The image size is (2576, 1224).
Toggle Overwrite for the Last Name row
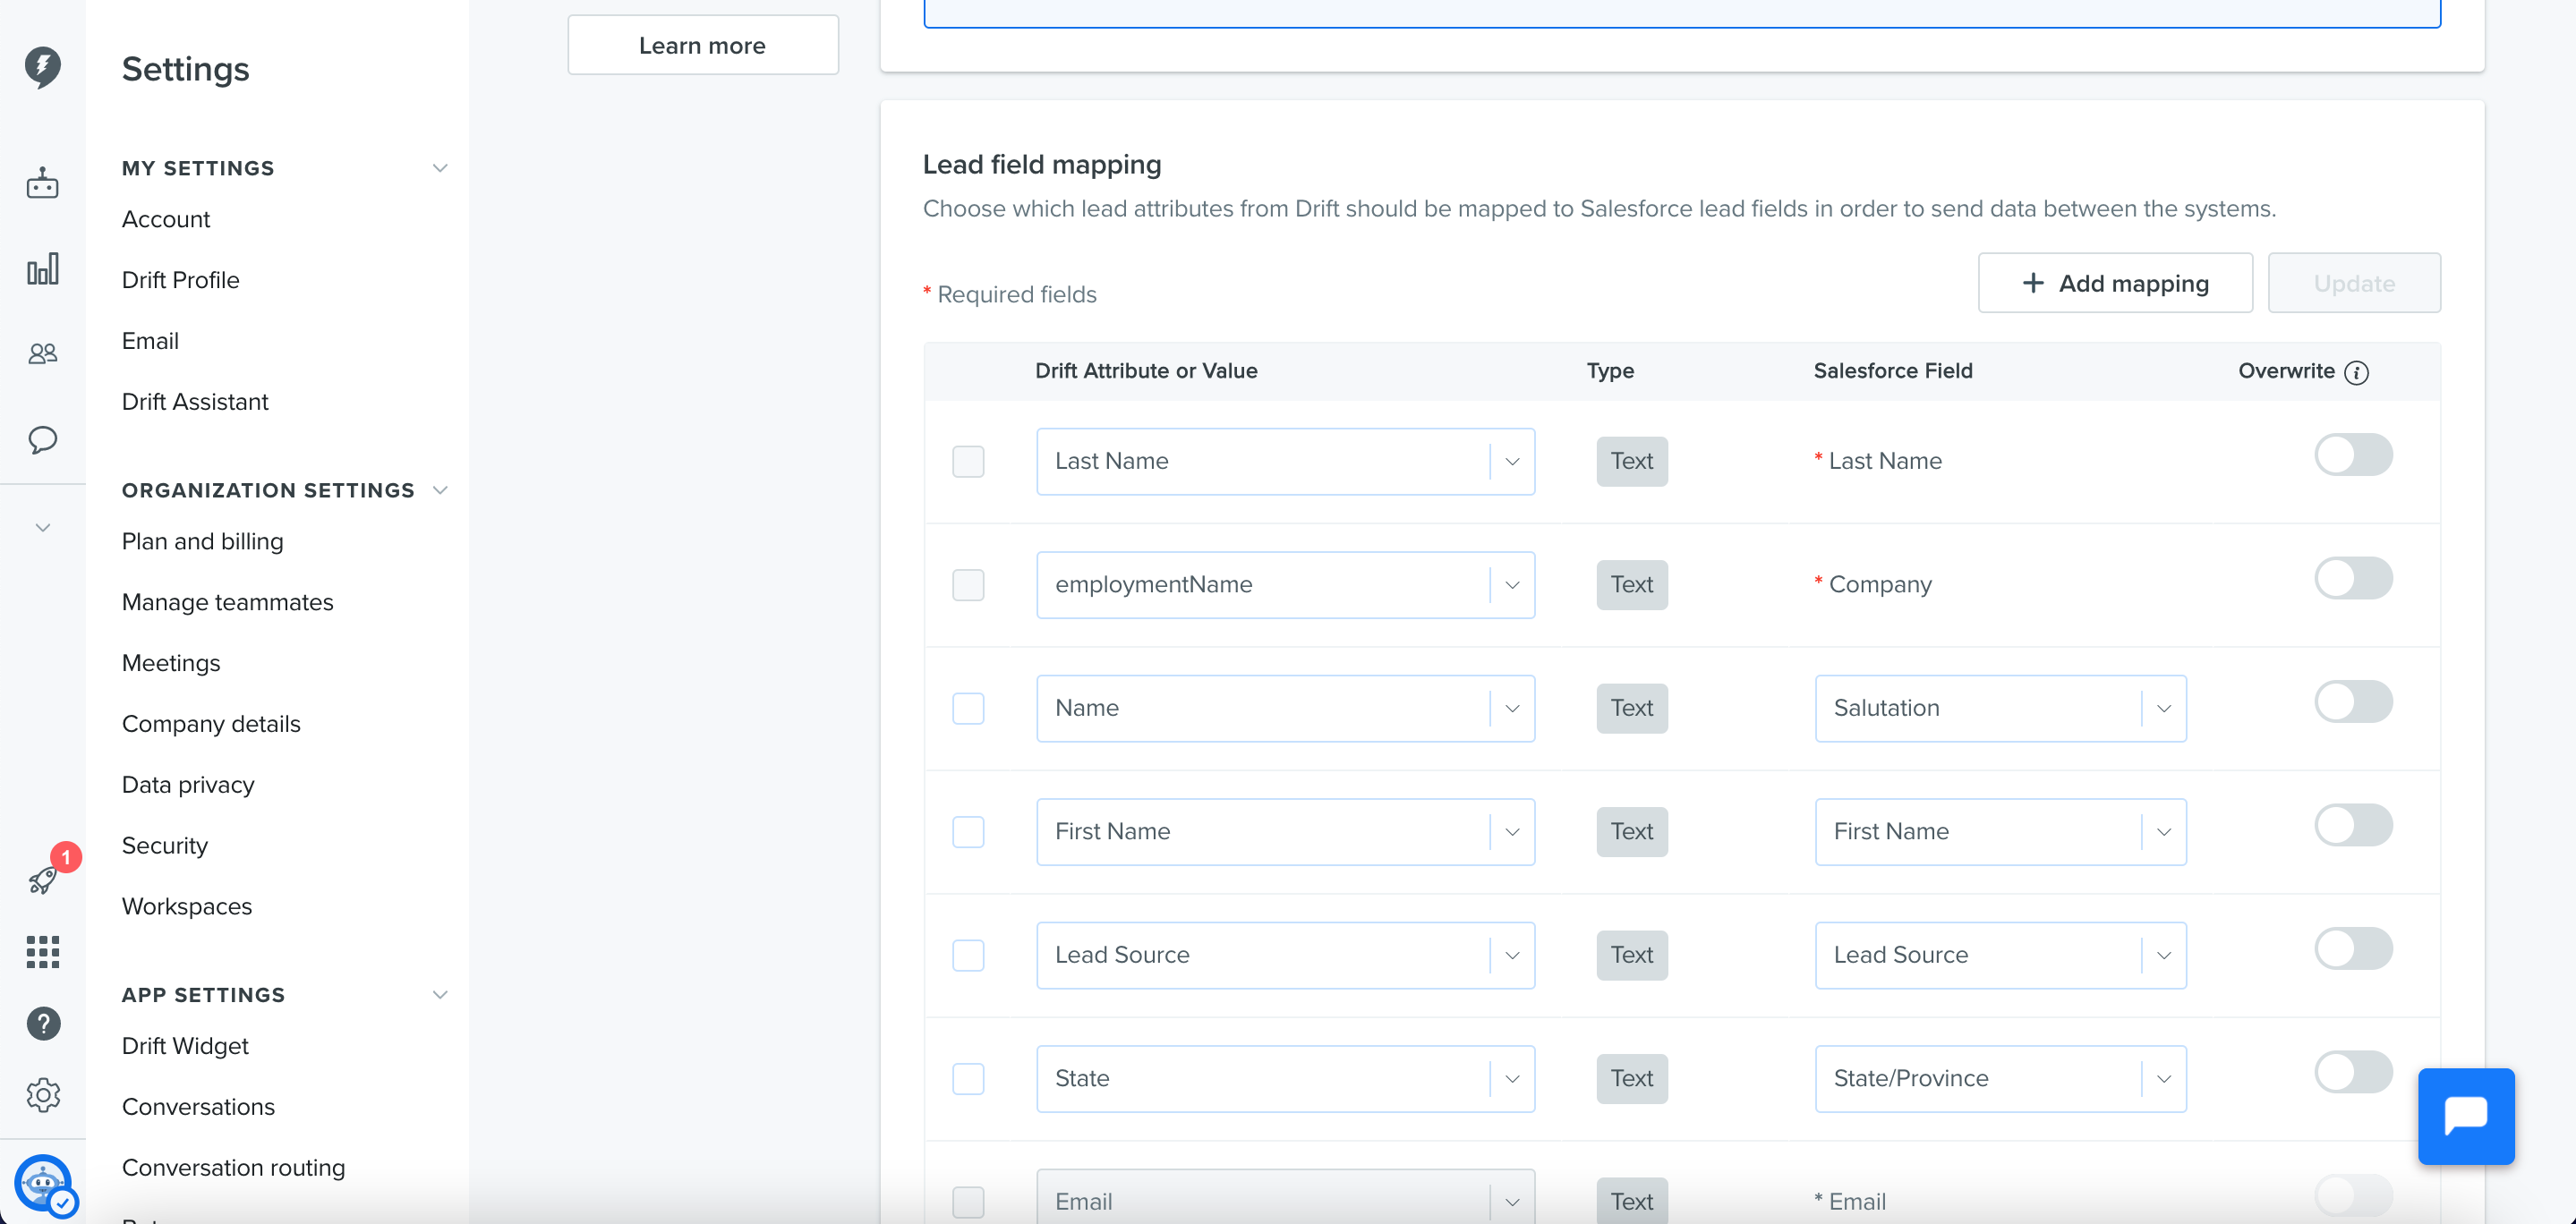tap(2353, 455)
